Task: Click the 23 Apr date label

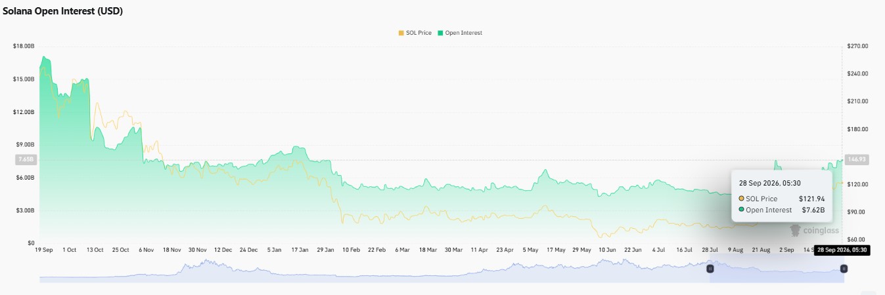Action: pos(505,250)
